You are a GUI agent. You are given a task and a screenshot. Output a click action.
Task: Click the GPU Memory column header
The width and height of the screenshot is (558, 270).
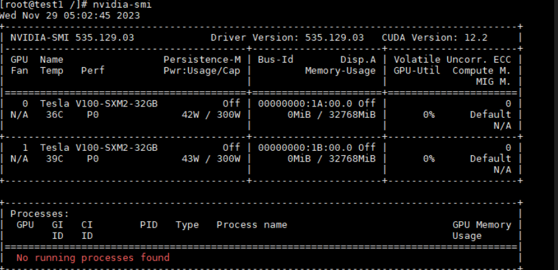click(x=482, y=225)
